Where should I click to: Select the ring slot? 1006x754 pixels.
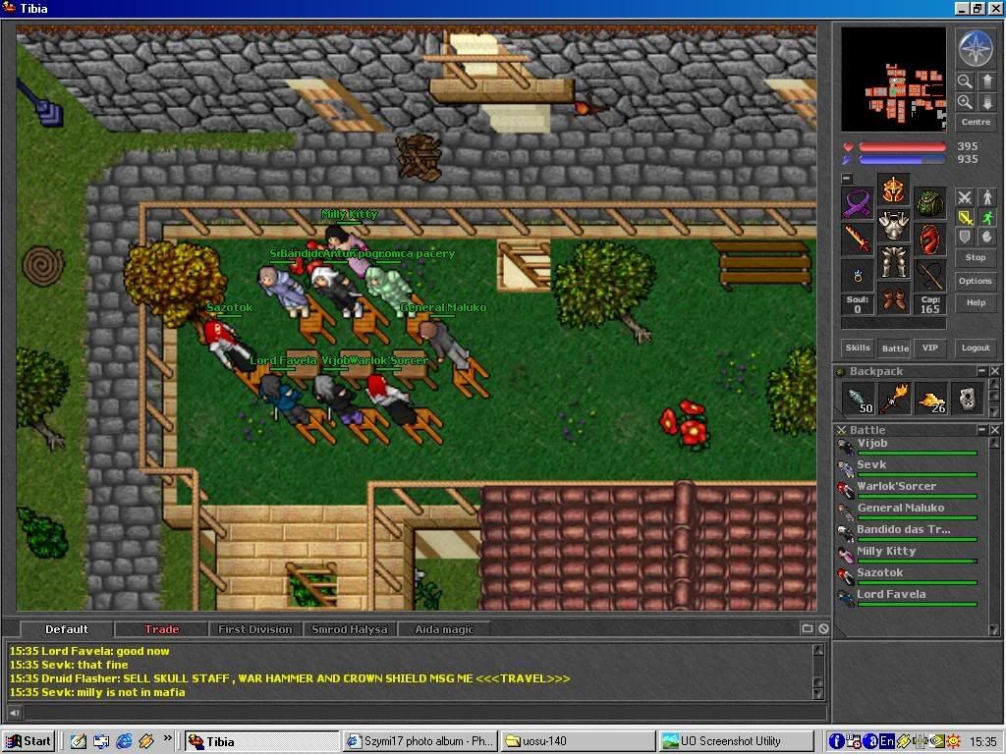(857, 276)
